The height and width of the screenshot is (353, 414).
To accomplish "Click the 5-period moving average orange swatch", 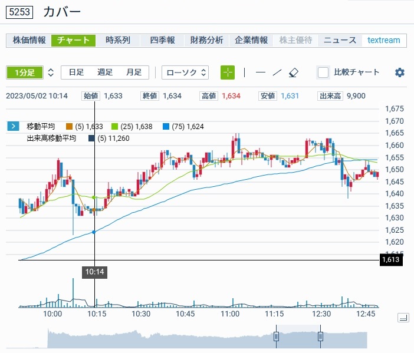I will 69,126.
